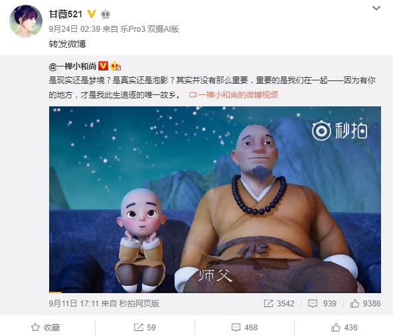Click the gold V verified badge
Screen dimensions: 393x335
pos(92,14)
